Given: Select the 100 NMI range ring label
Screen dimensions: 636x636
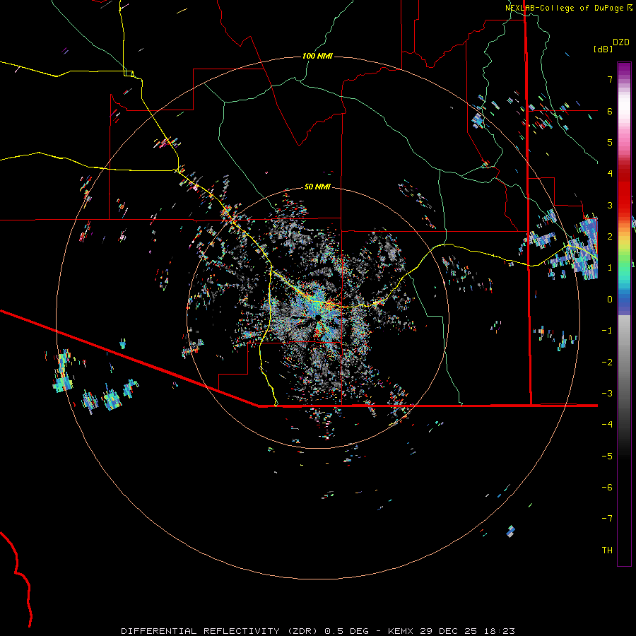Looking at the screenshot, I should tap(317, 56).
